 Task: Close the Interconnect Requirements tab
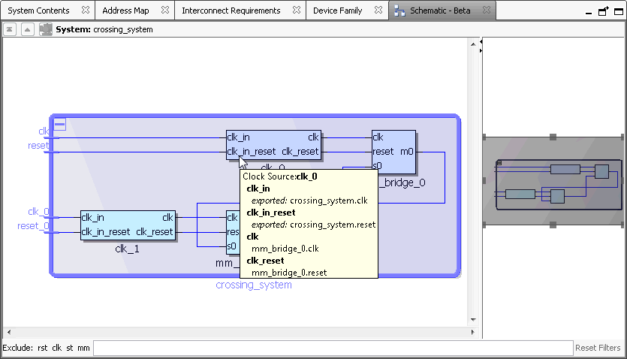pyautogui.click(x=296, y=11)
